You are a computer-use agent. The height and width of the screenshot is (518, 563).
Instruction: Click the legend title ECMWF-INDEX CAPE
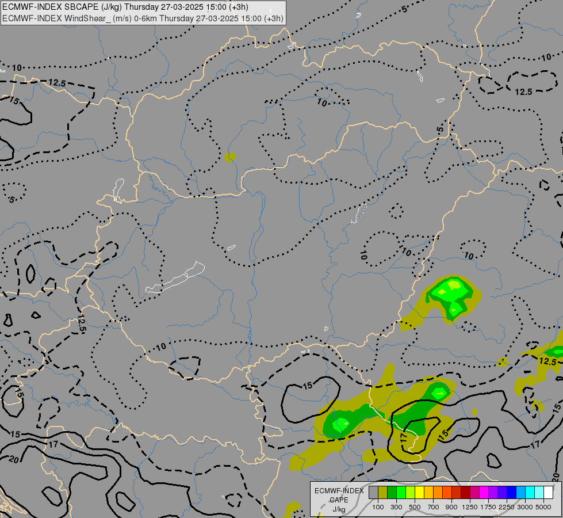(x=339, y=496)
